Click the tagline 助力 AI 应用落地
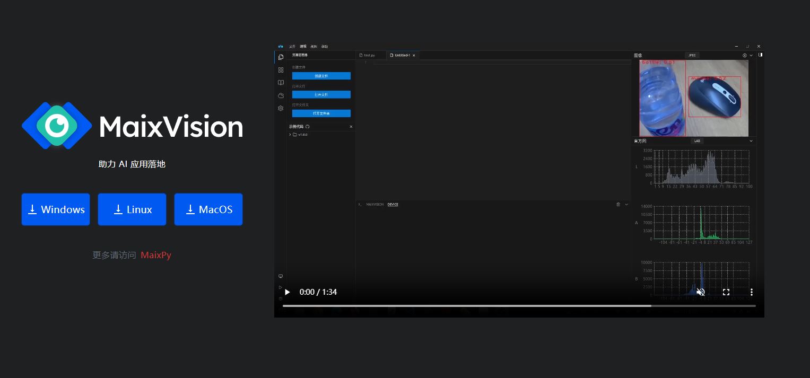Screen dimensions: 810x378 pos(132,164)
